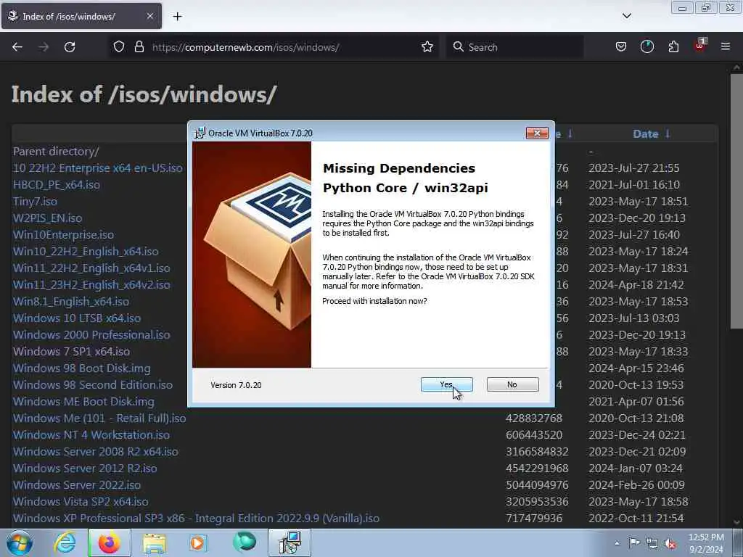This screenshot has width=743, height=557.
Task: Bookmark this page with star icon
Action: (427, 47)
